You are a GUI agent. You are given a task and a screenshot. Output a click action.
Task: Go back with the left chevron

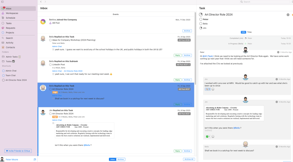(41, 2)
